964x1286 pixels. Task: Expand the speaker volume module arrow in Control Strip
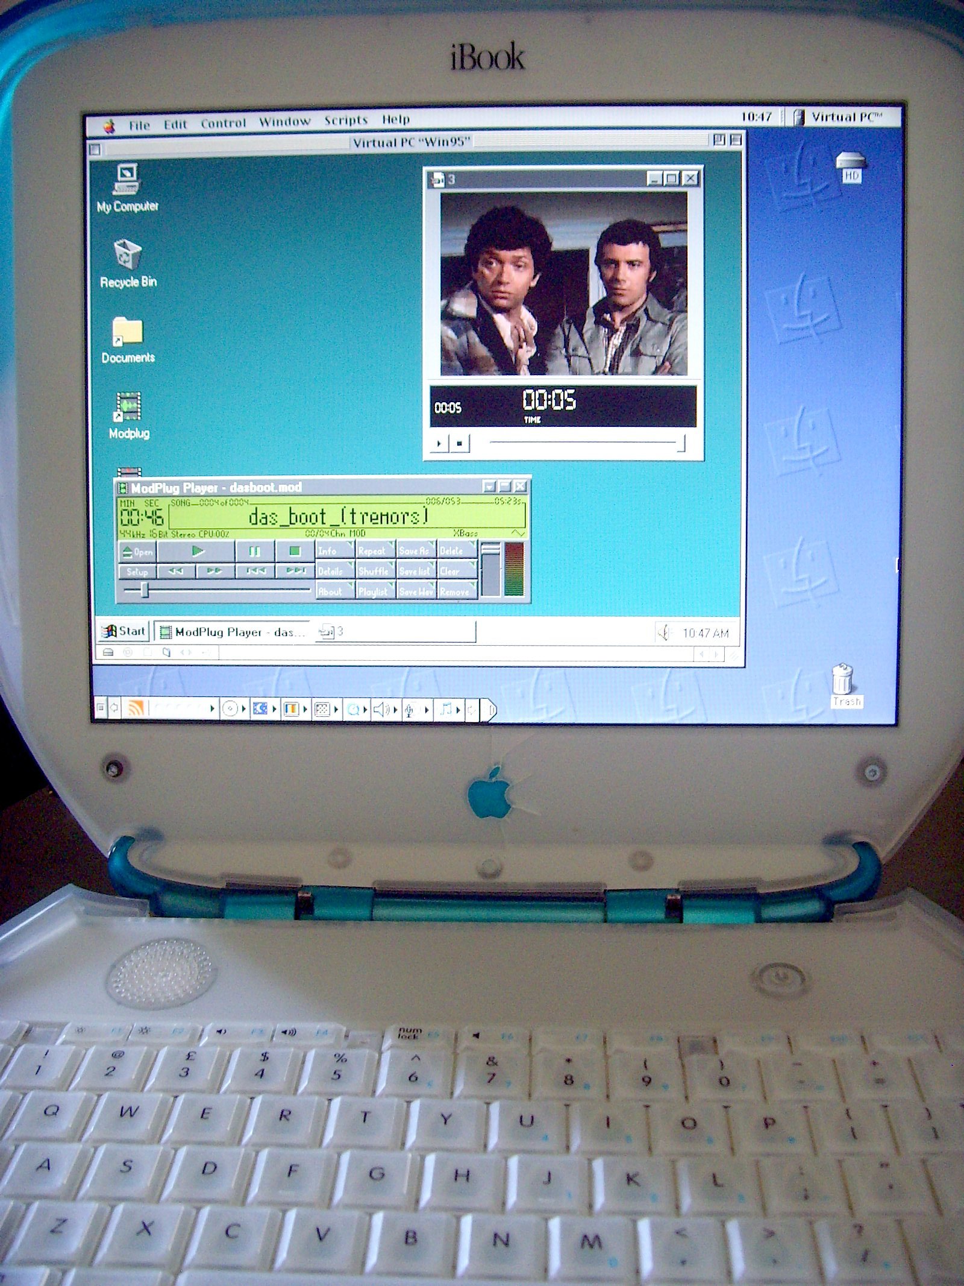click(396, 710)
